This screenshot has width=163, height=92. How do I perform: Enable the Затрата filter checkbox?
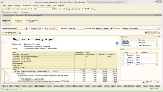pyautogui.click(x=123, y=57)
